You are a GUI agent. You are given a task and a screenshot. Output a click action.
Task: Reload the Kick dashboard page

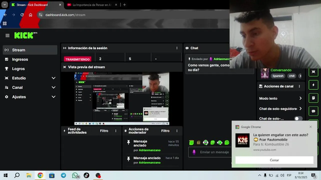[22, 15]
